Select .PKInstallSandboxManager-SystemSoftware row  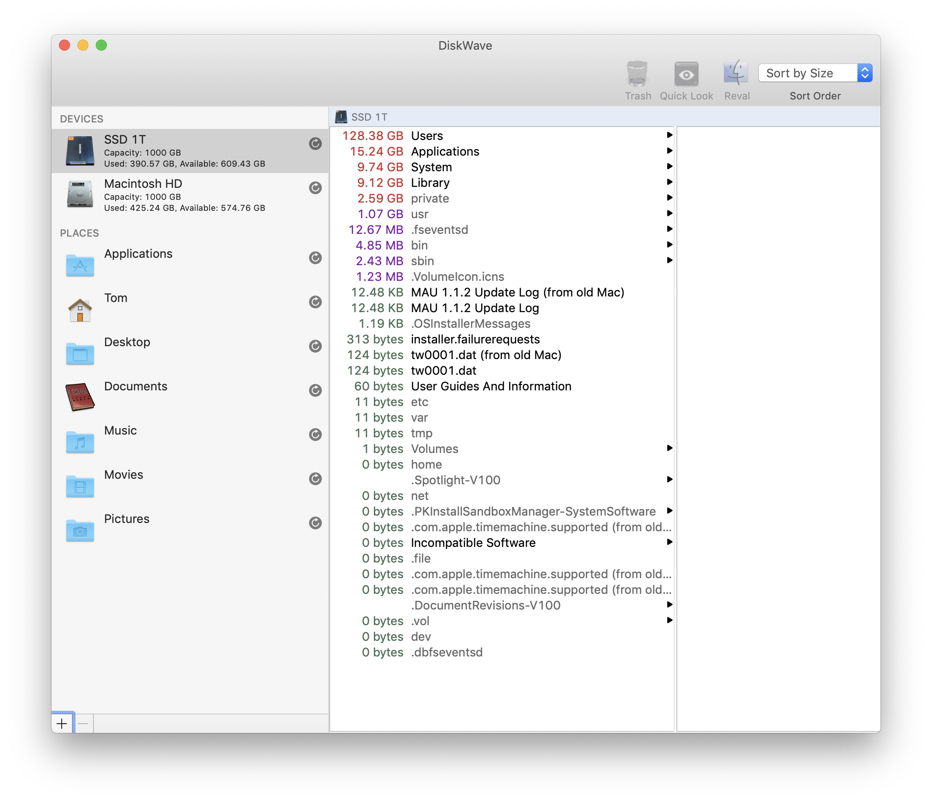click(502, 511)
